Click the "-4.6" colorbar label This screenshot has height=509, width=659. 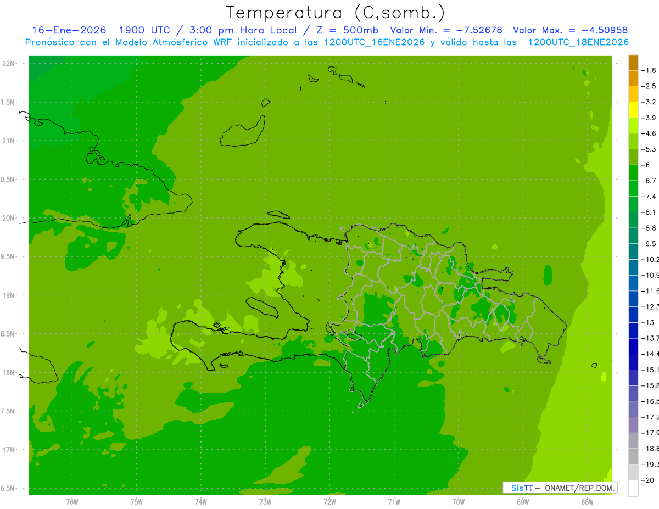tap(649, 133)
